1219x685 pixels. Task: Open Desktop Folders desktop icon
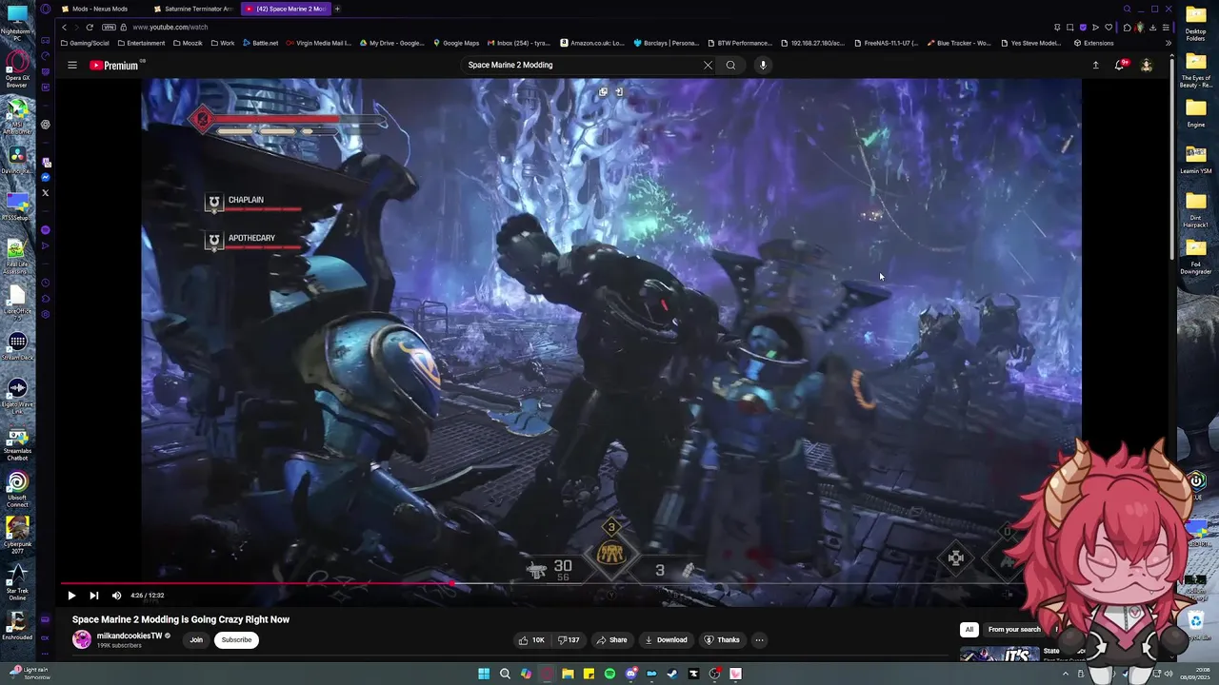(1195, 23)
